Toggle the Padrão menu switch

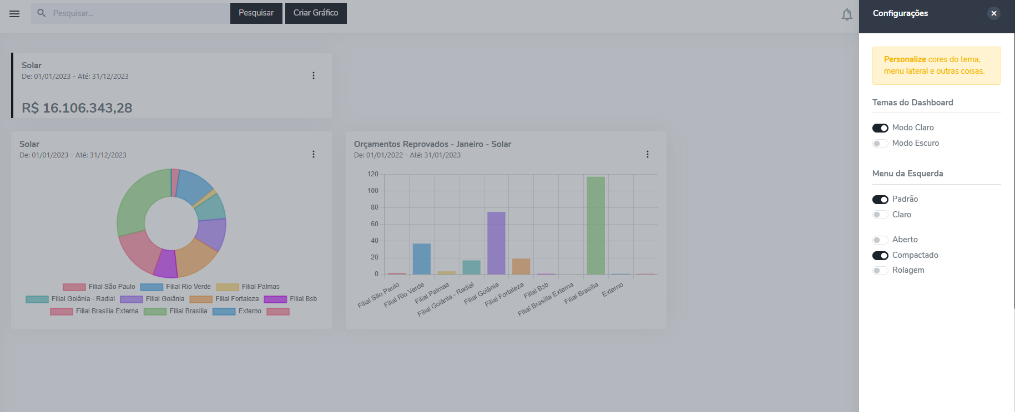[x=880, y=200]
